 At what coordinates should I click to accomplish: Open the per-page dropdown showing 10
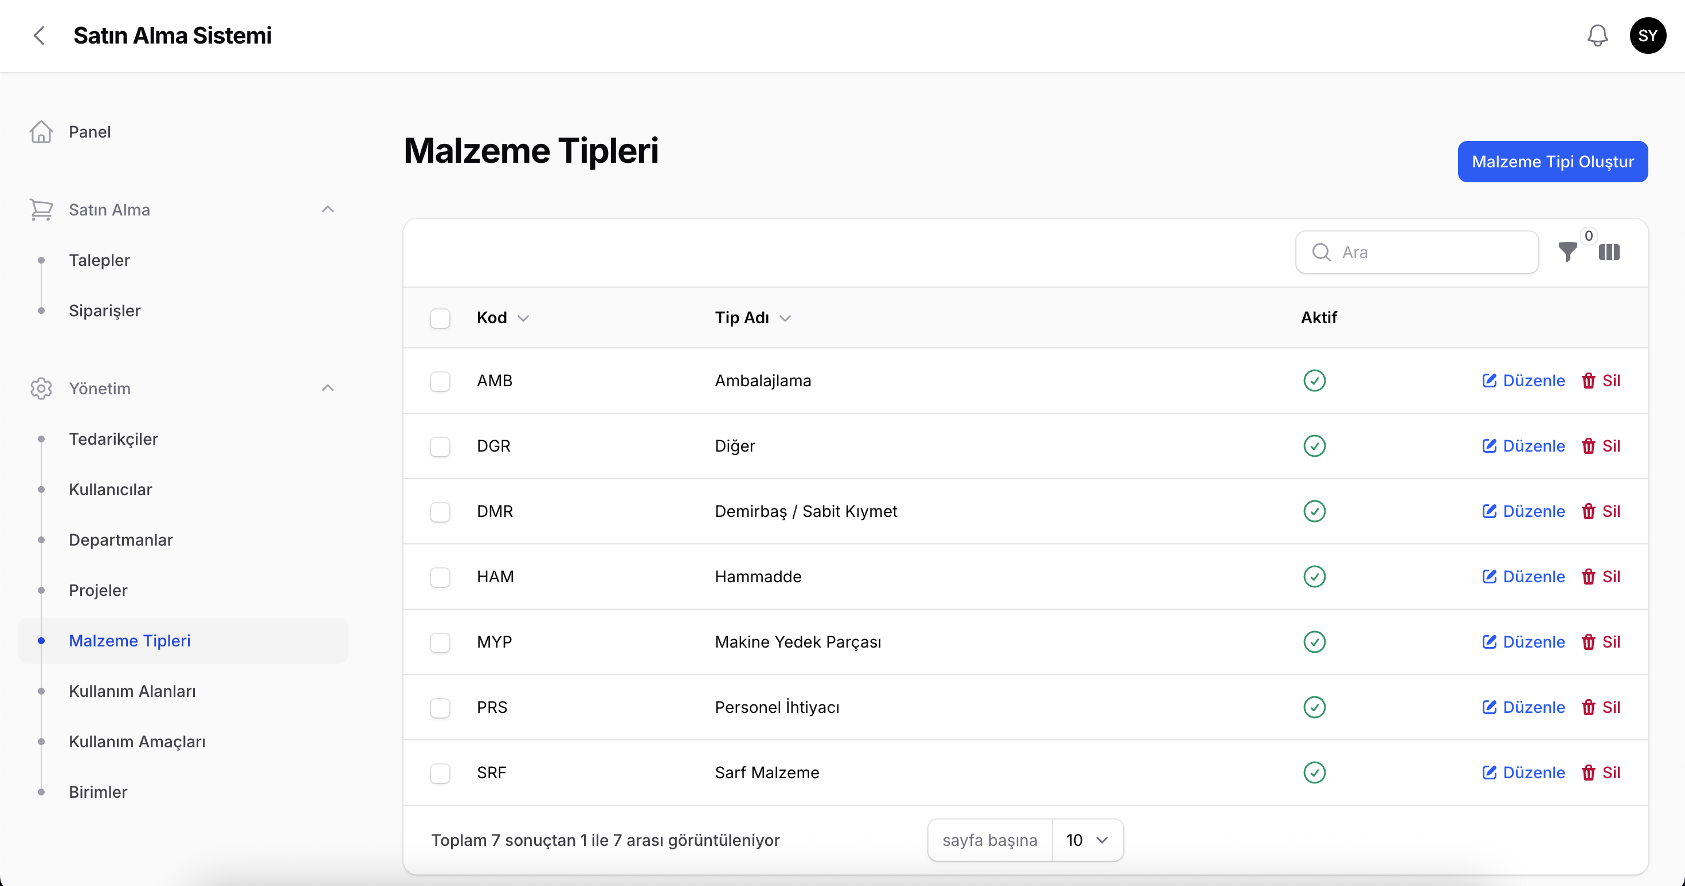click(x=1086, y=840)
